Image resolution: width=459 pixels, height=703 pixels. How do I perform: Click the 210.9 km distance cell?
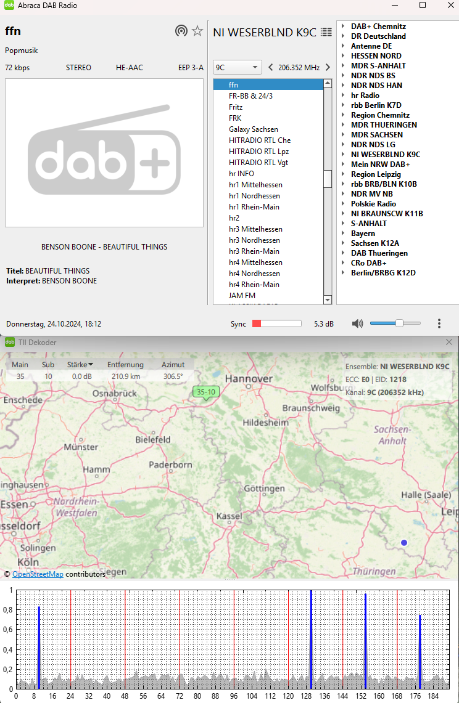click(x=126, y=376)
